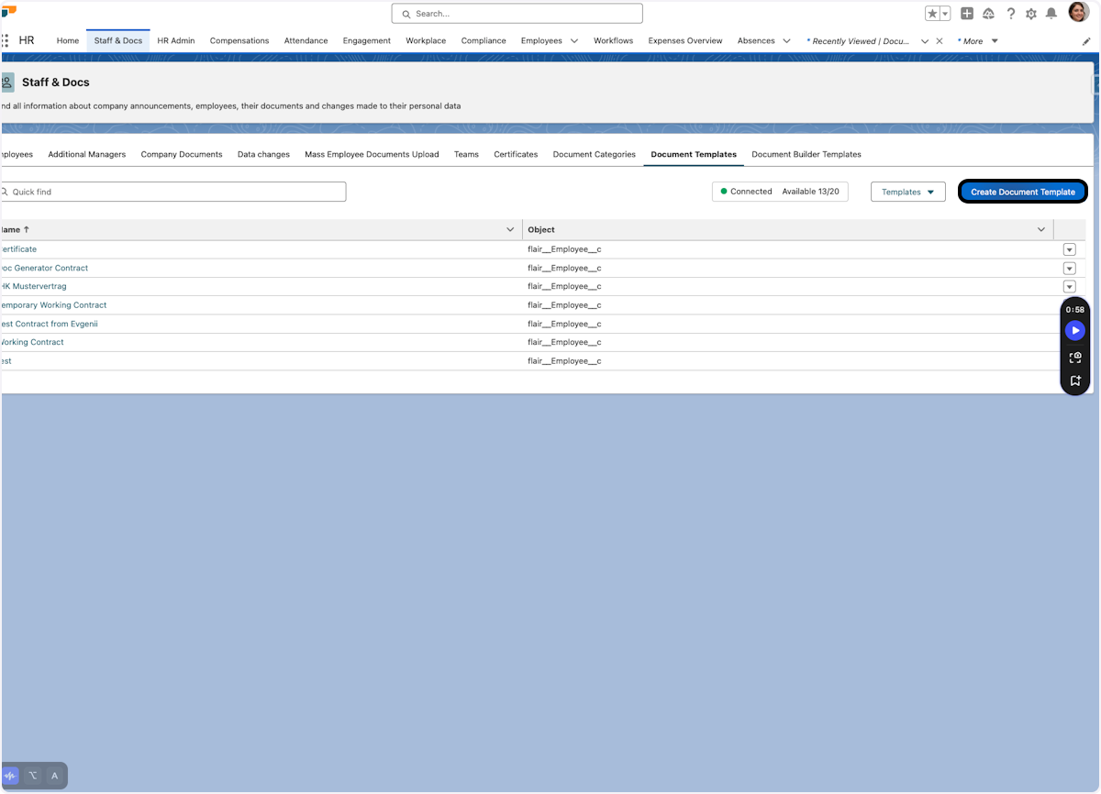Select the waveform icon in the bottom-left widget
The width and height of the screenshot is (1101, 794).
[12, 775]
